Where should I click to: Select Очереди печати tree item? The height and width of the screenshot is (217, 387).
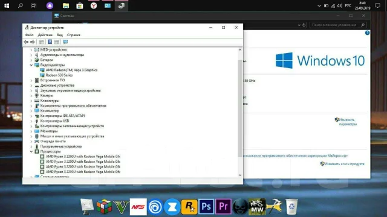coord(53,142)
